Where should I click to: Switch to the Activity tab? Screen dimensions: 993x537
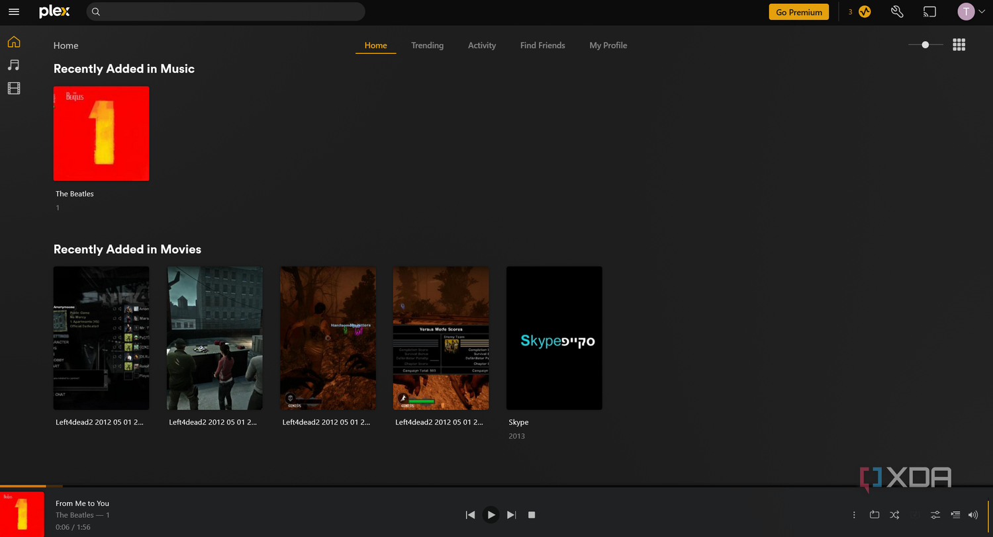(x=482, y=45)
